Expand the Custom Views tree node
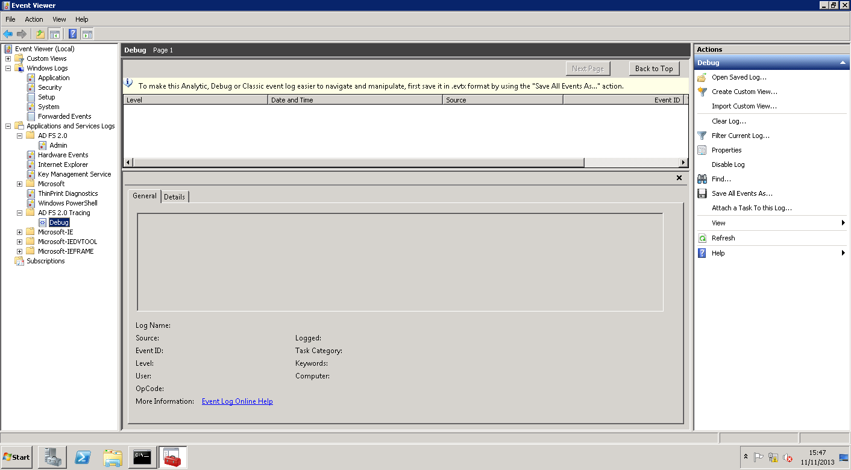851x470 pixels. (x=8, y=58)
